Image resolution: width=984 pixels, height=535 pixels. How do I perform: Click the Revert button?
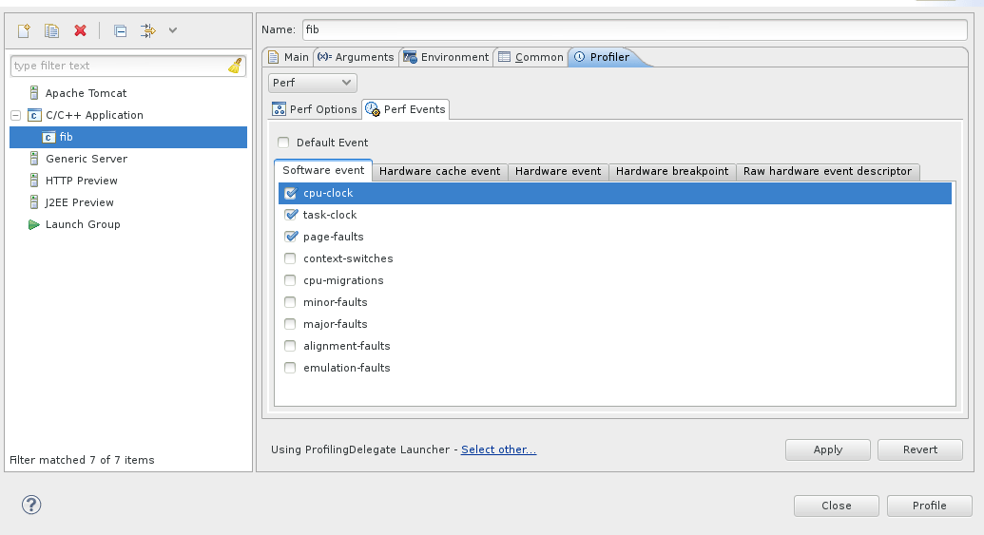tap(920, 449)
